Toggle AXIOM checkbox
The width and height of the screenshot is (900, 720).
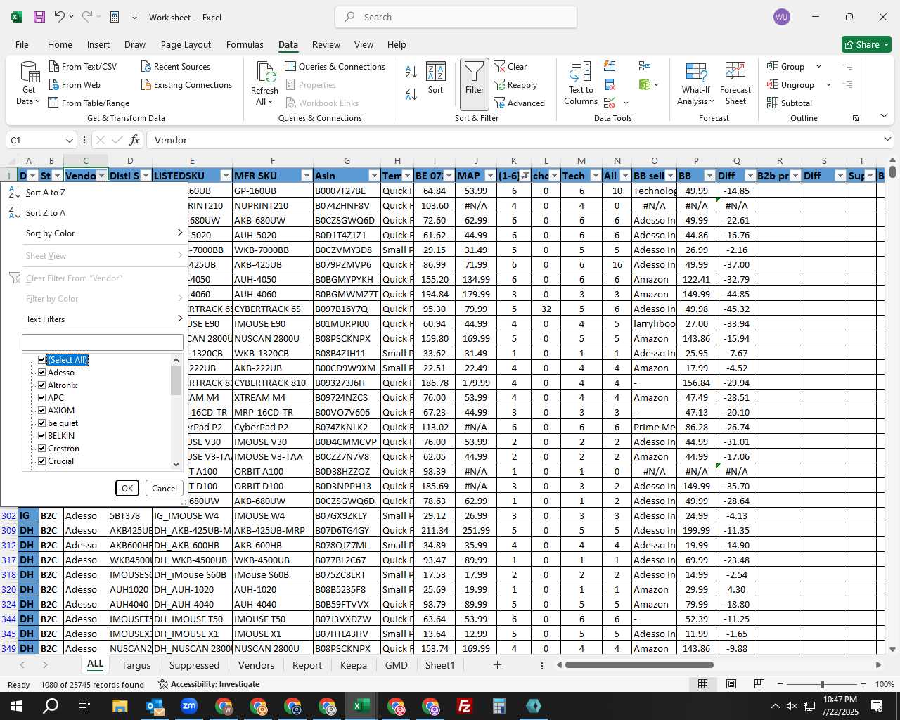42,411
